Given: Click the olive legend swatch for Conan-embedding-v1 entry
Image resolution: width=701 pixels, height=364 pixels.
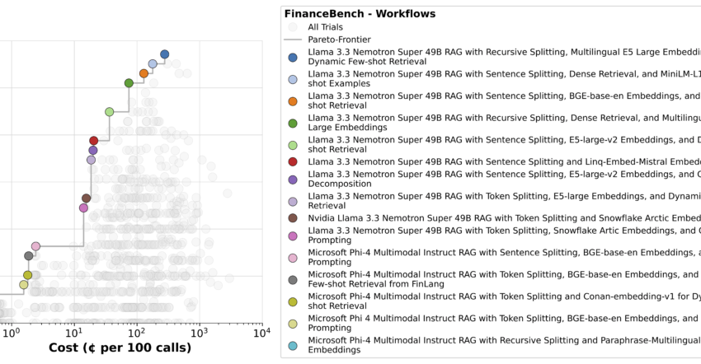Looking at the screenshot, I should point(293,301).
